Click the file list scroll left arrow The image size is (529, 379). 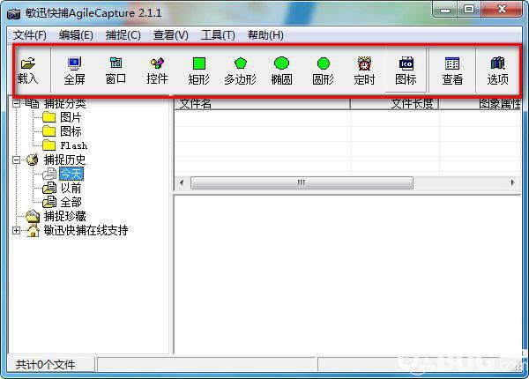click(182, 182)
